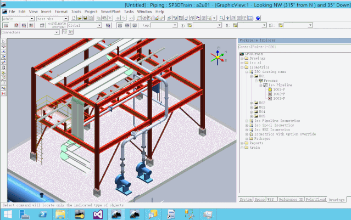Image resolution: width=351 pixels, height=220 pixels.
Task: Select 'Isometrics with Option Override' tree item
Action: click(285, 134)
